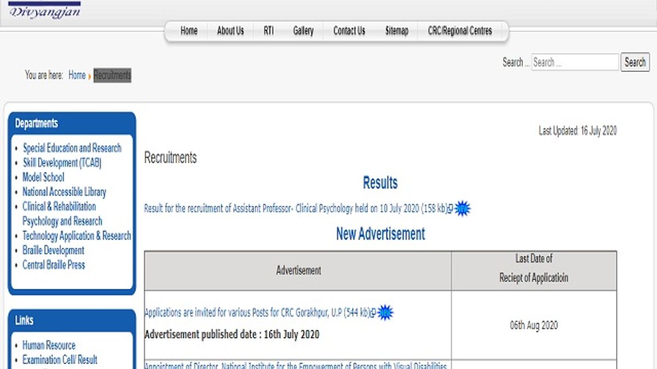Click the New Advertisement heading

[x=381, y=234]
